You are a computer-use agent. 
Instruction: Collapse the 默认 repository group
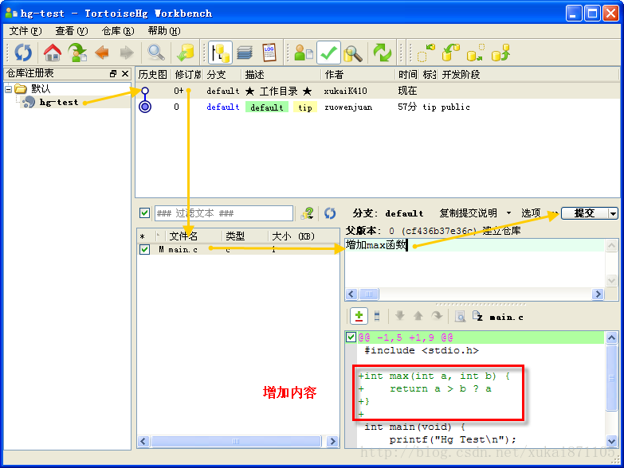pos(8,88)
